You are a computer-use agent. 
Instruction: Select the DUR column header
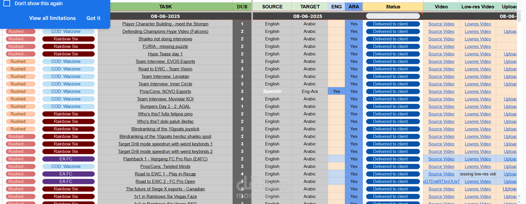[x=242, y=7]
